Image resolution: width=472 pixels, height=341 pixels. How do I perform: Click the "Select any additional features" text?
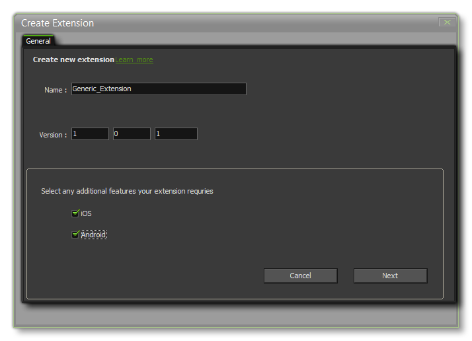127,192
